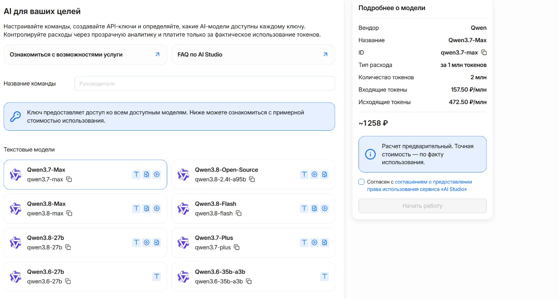559x299 pixels.
Task: Copy the qwen3.6-27b model ID
Action: pos(68,282)
